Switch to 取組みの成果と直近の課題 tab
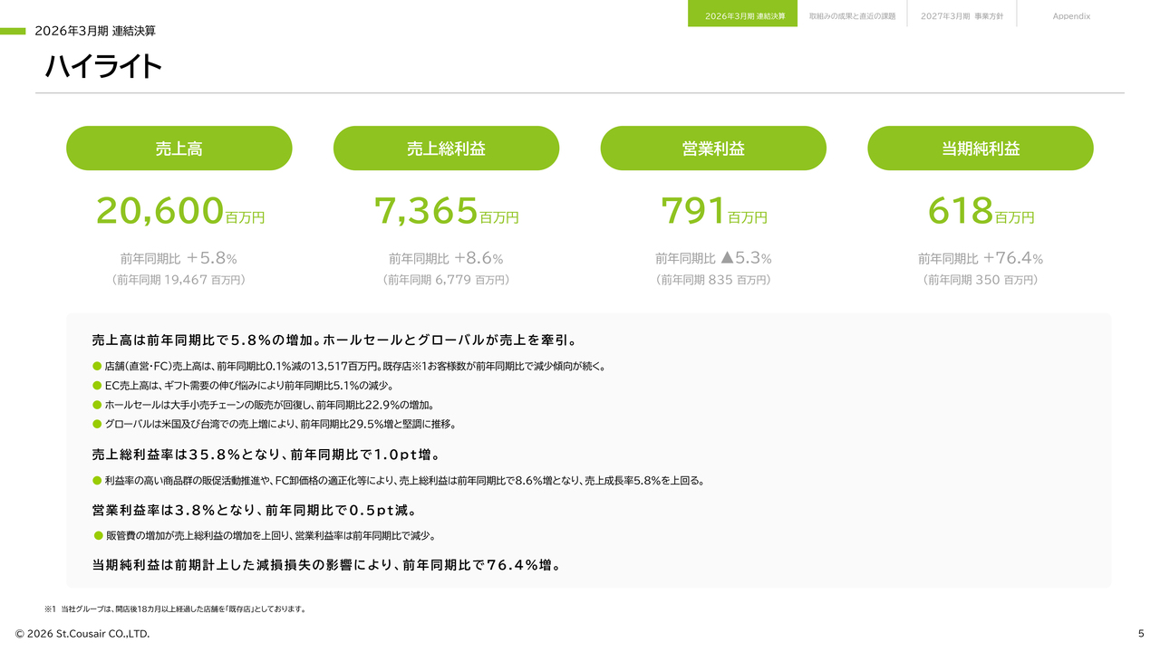This screenshot has height=652, width=1160. pyautogui.click(x=853, y=16)
